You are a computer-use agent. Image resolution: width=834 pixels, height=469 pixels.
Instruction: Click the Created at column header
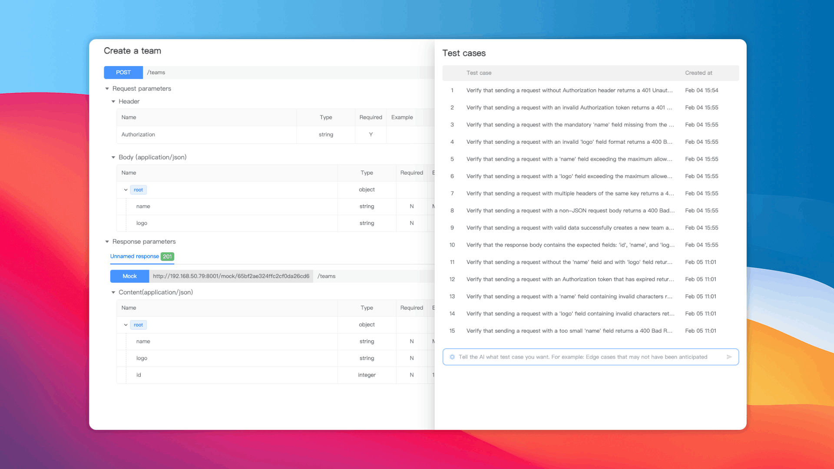point(698,73)
